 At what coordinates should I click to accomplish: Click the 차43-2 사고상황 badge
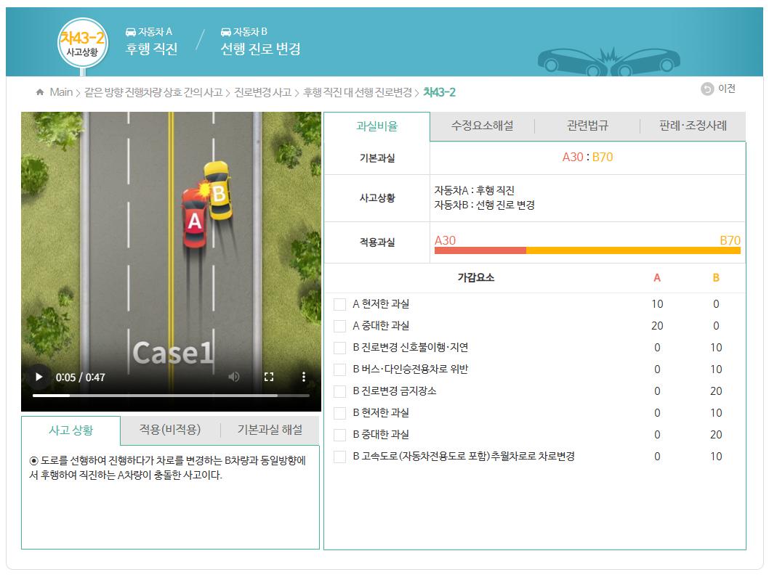point(82,43)
